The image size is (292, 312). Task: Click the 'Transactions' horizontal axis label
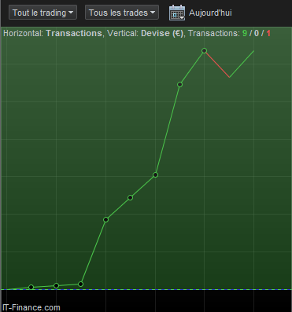74,33
